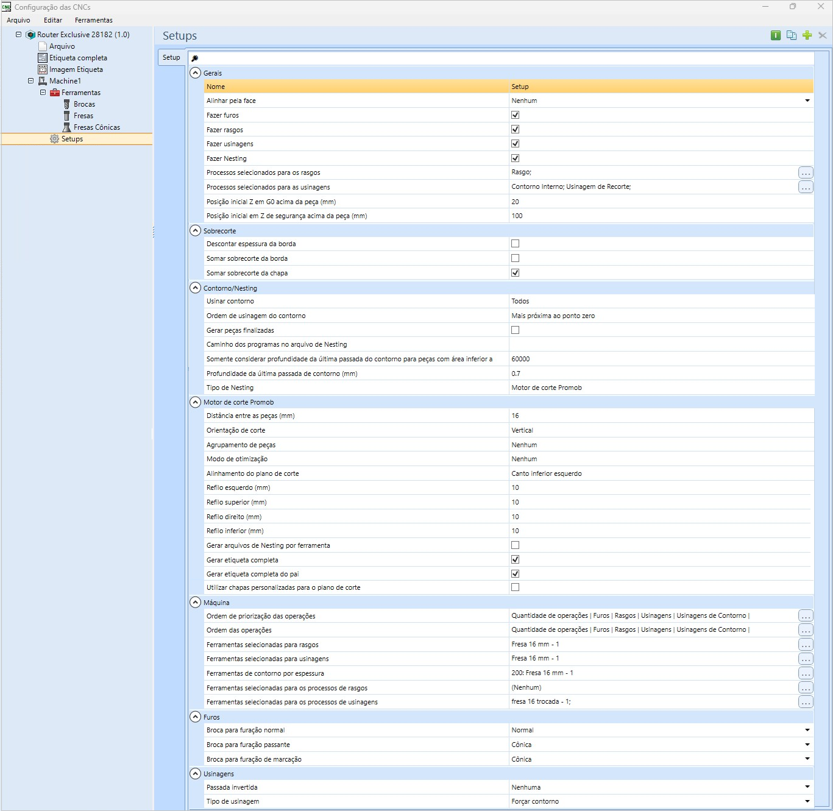This screenshot has height=811, width=833.
Task: Uncheck the Fazer furos checkbox
Action: 516,115
